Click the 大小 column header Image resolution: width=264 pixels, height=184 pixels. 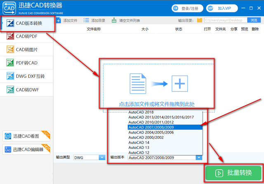[x=145, y=29]
